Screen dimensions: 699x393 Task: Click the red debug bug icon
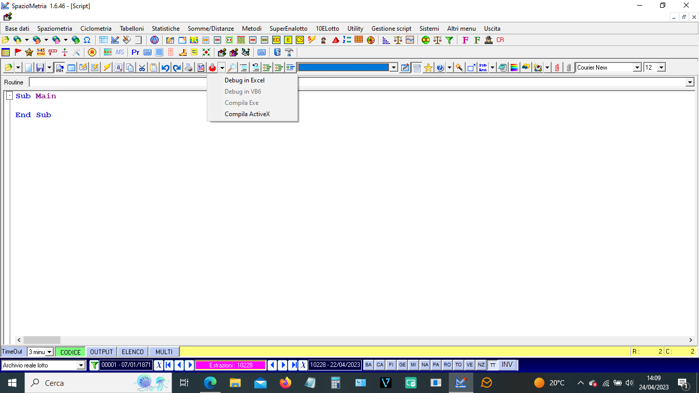click(x=212, y=68)
